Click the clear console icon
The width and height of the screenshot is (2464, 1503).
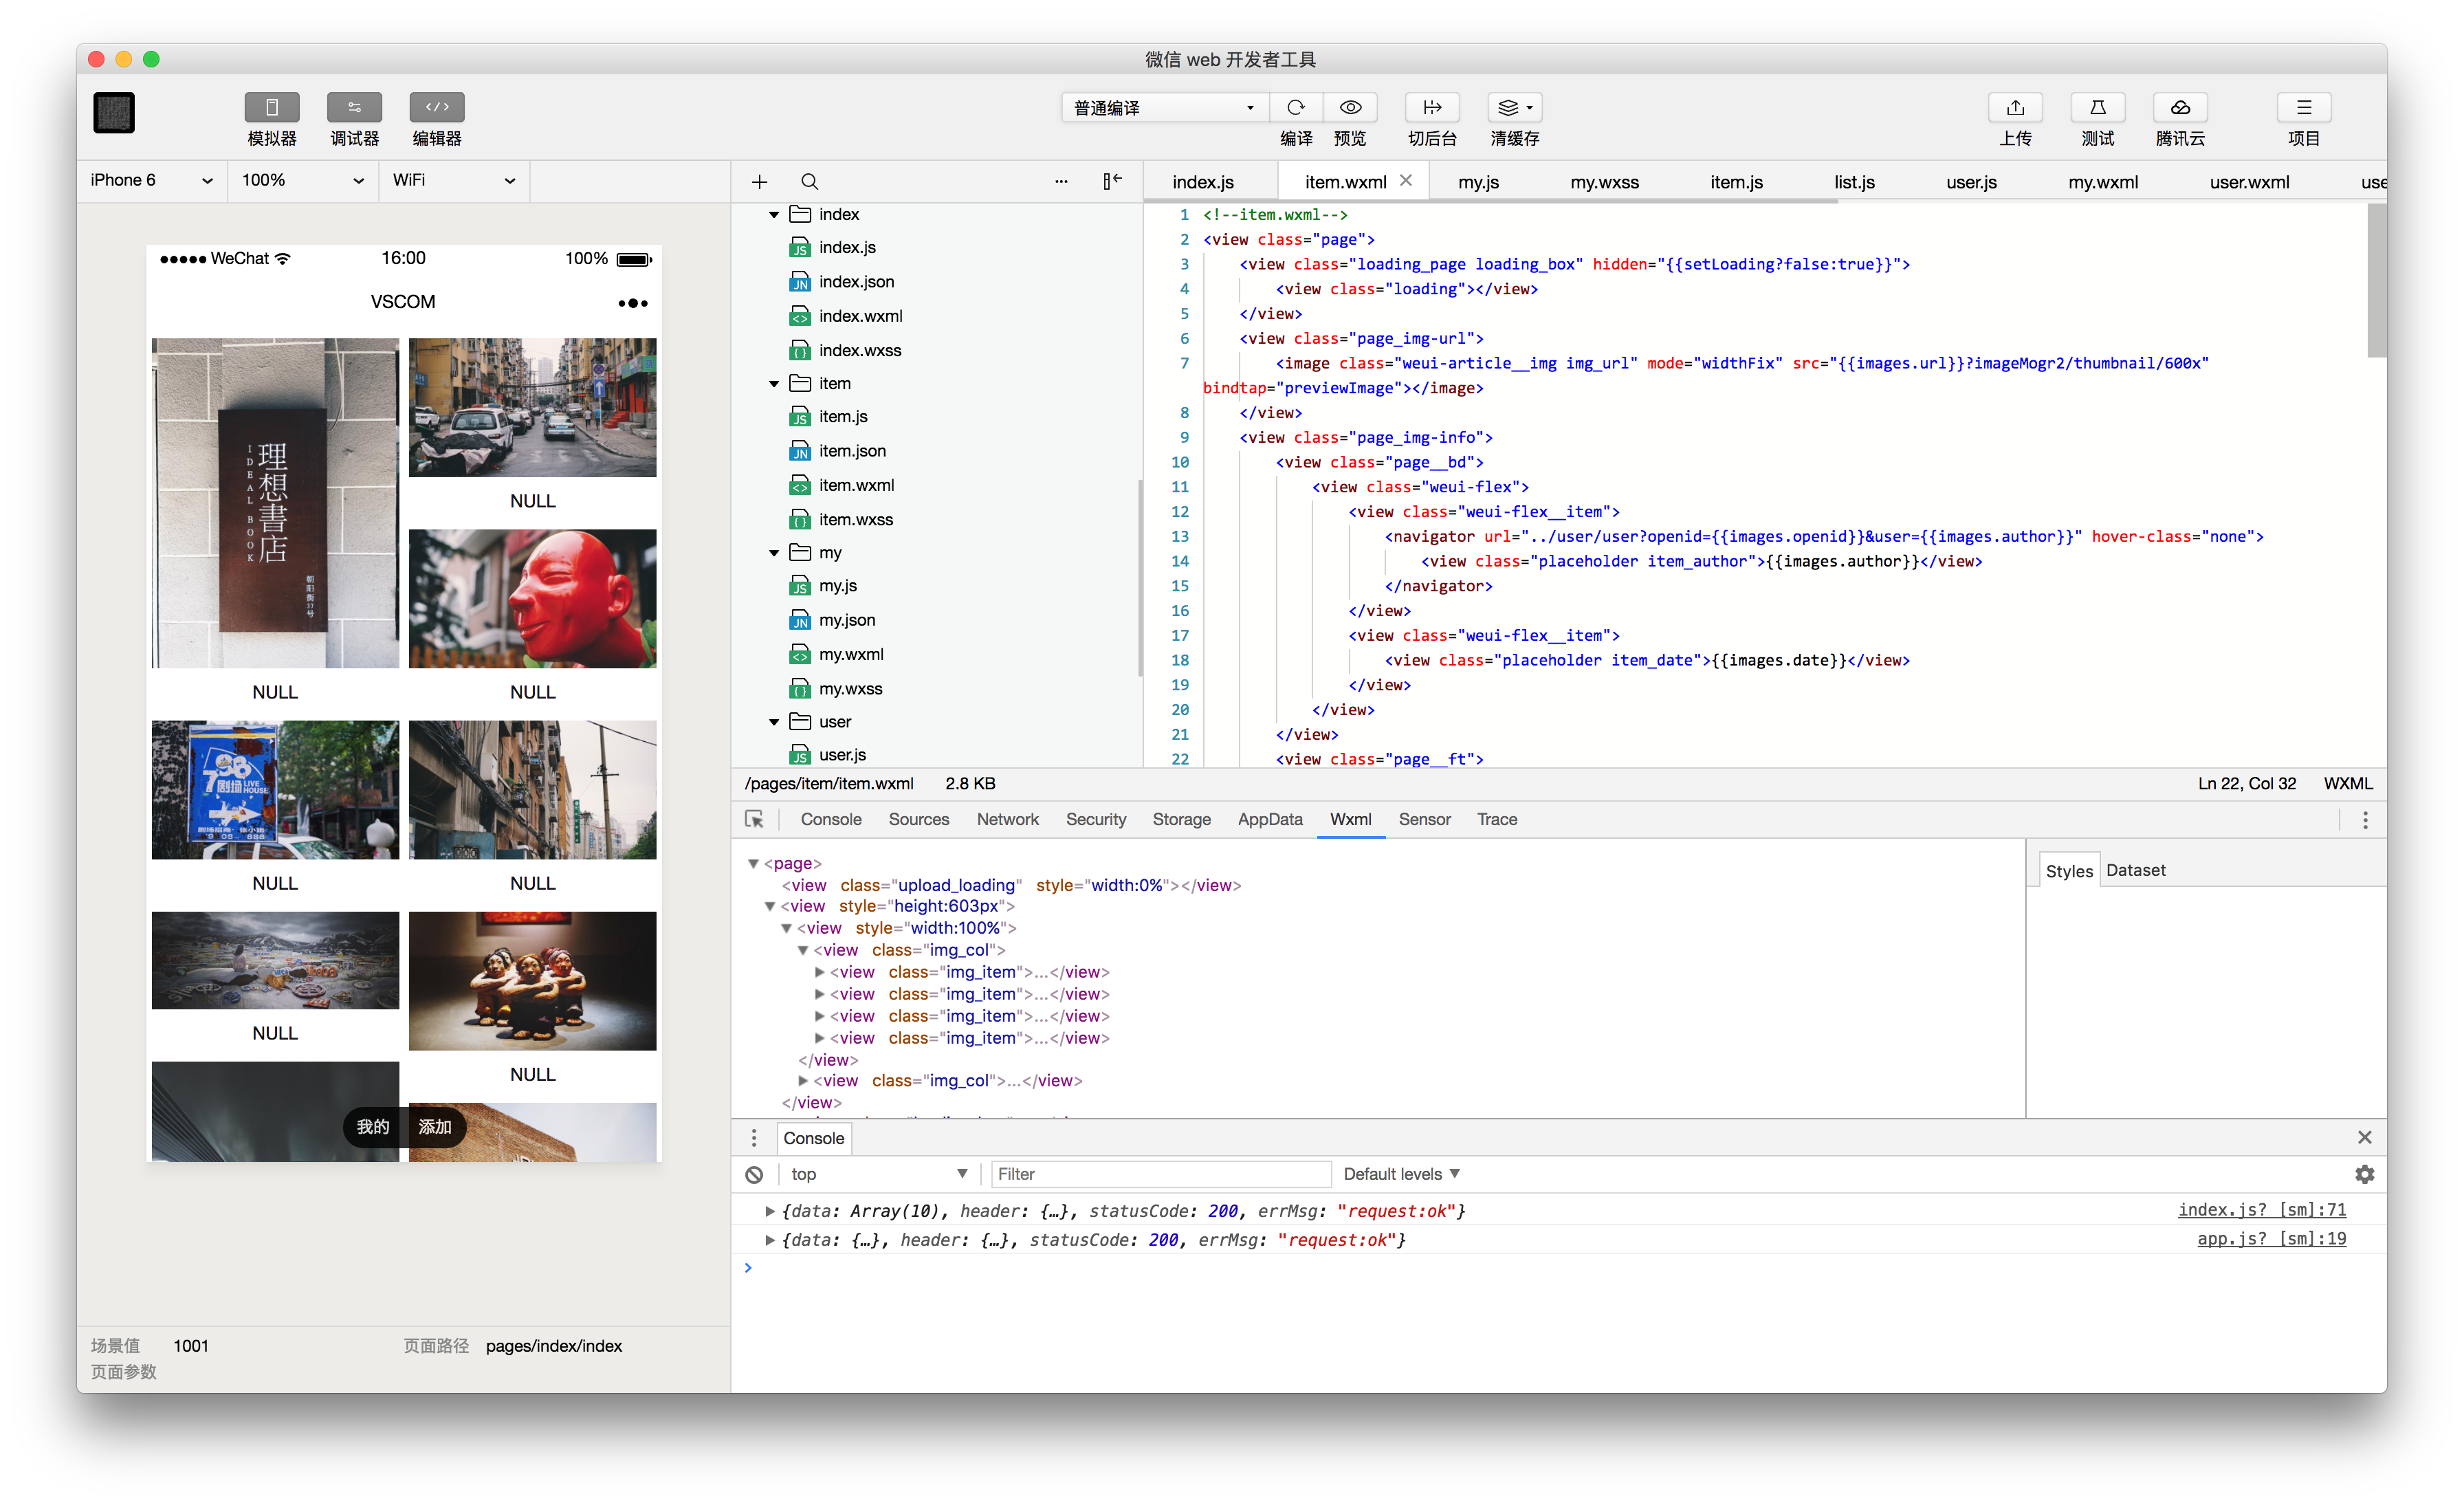[754, 1174]
